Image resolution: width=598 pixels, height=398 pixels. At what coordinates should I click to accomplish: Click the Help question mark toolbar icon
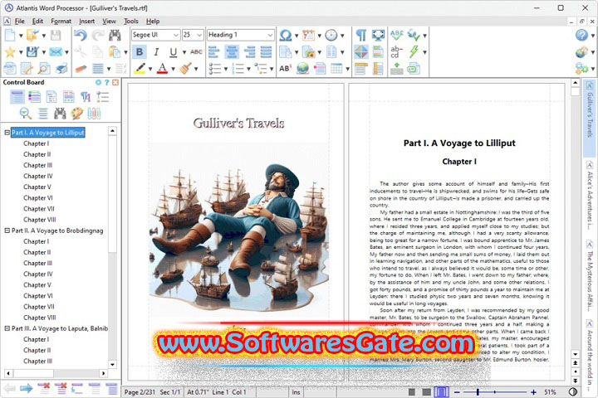[581, 36]
